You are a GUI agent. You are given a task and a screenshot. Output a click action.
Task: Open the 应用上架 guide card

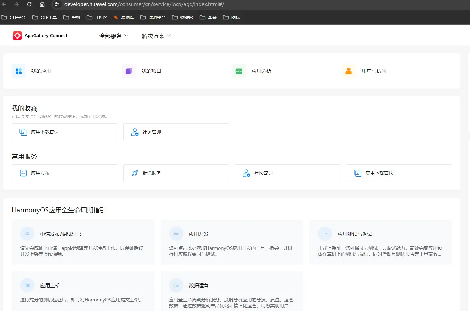83,292
